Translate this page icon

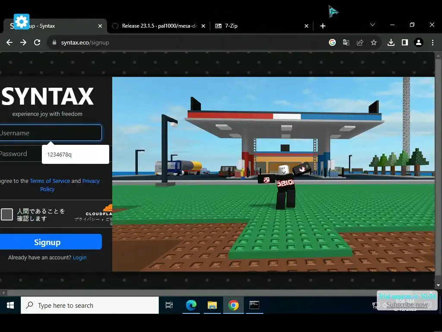(x=346, y=43)
